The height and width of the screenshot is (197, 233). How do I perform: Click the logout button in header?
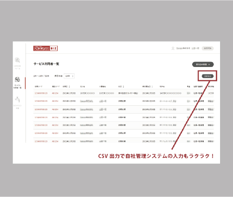click(208, 48)
